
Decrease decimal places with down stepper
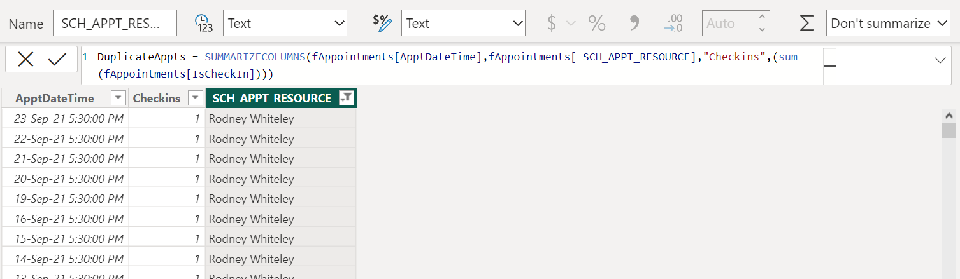(762, 29)
